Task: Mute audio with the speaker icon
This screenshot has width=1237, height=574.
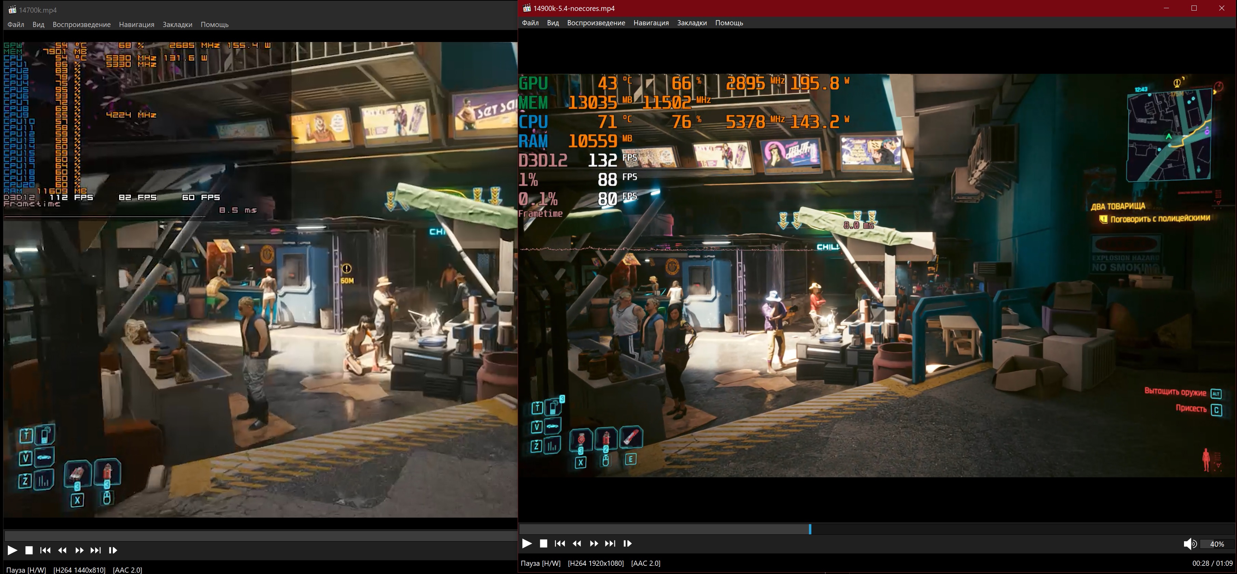Action: (1189, 544)
